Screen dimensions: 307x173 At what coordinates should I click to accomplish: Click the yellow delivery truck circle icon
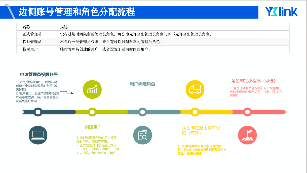195,90
